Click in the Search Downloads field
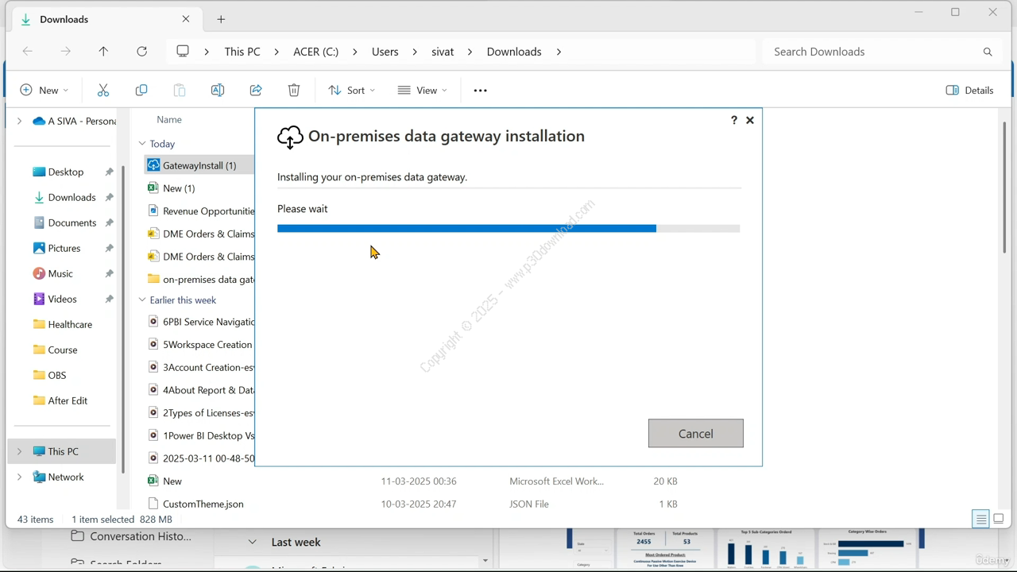Image resolution: width=1017 pixels, height=572 pixels. pyautogui.click(x=874, y=52)
